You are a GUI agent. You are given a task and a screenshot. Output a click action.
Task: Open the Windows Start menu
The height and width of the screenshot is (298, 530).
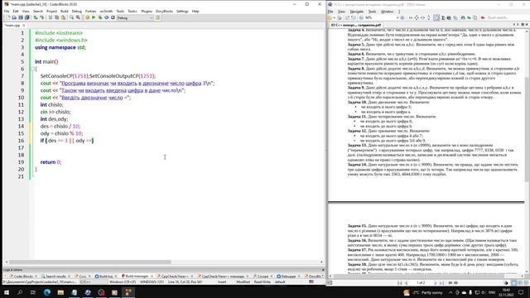point(7,292)
